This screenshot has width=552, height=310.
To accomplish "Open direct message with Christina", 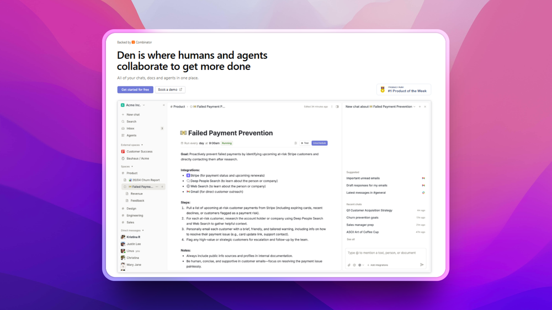I will tap(130, 258).
